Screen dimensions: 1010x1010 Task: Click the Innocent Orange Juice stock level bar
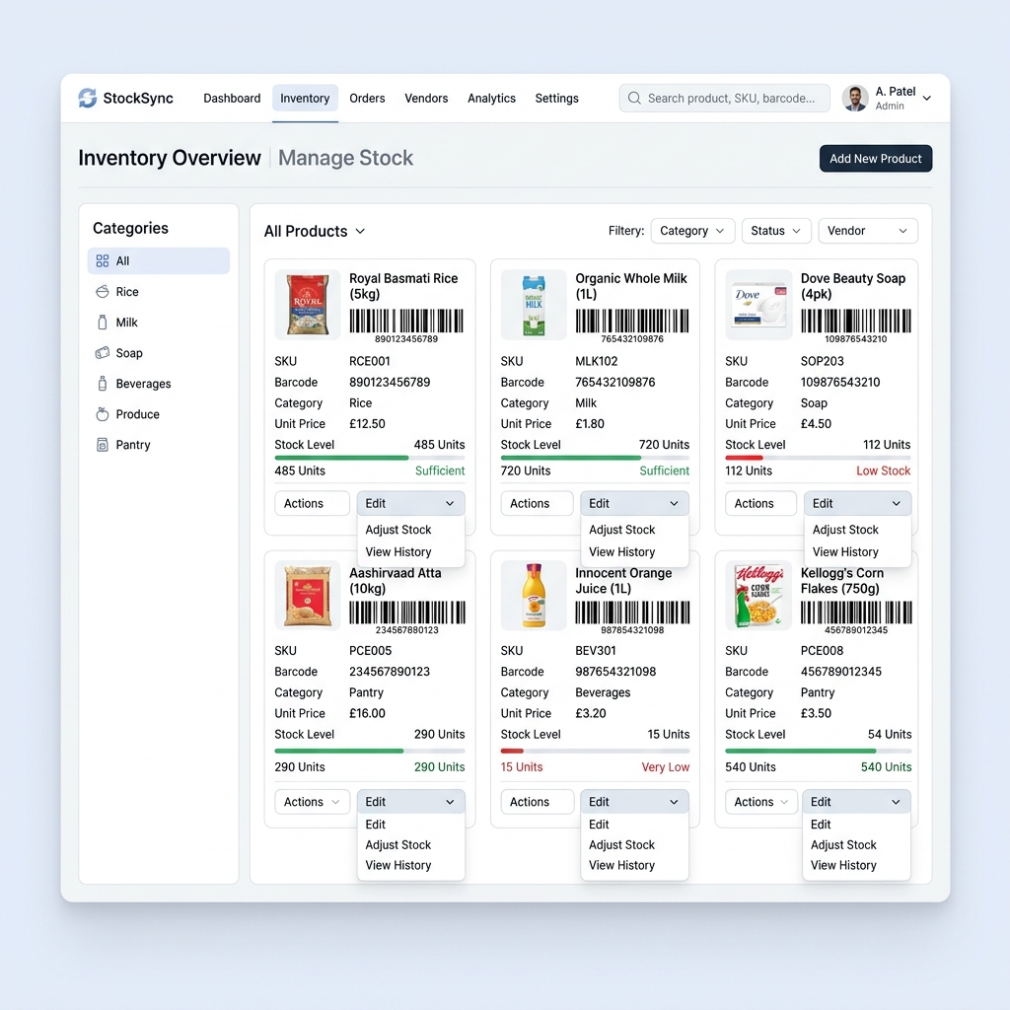click(x=595, y=751)
